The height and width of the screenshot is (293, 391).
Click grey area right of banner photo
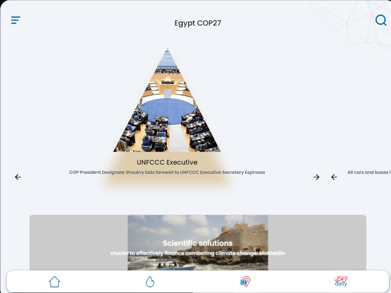(317, 243)
